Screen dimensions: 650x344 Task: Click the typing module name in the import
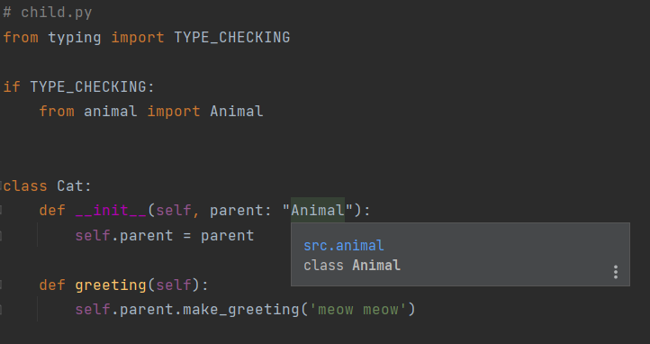(x=74, y=37)
